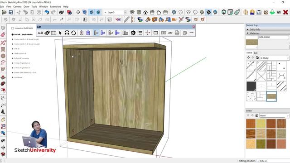Image resolution: width=290 pixels, height=163 pixels.
Task: Click the bulleted list icon in ABF toolbar
Action: 140,33
